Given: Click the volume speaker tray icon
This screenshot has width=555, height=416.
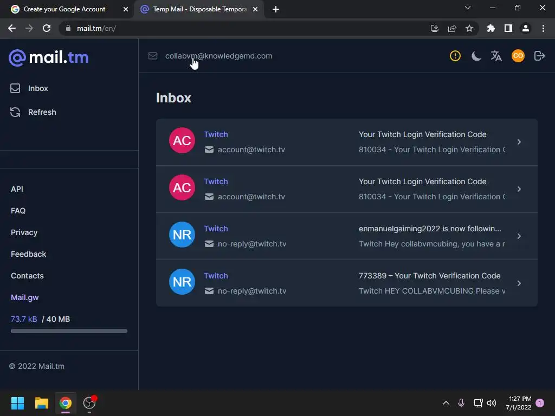Looking at the screenshot, I should pos(492,403).
